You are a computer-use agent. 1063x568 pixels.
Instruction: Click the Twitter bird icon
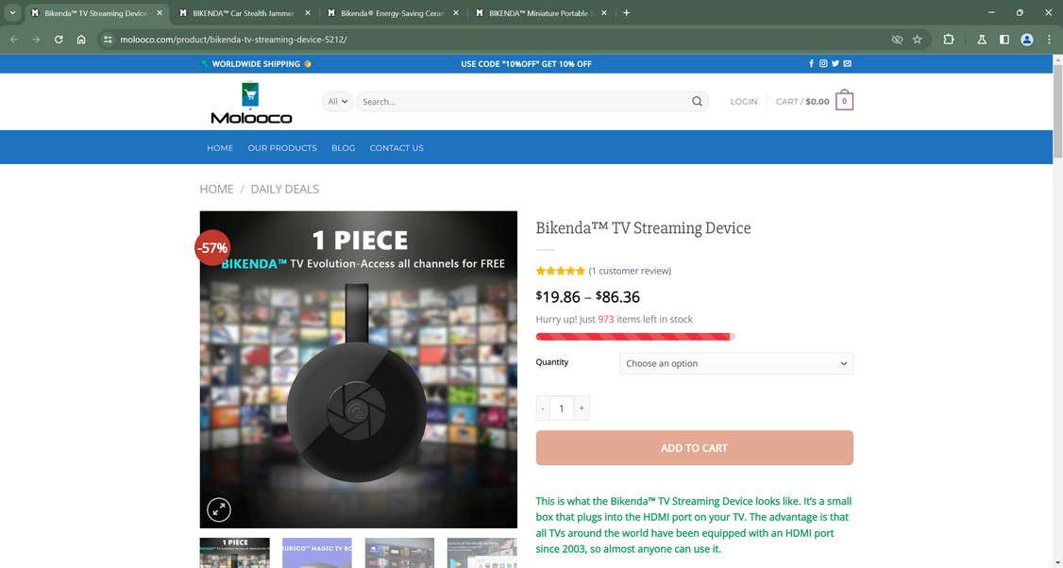(835, 64)
